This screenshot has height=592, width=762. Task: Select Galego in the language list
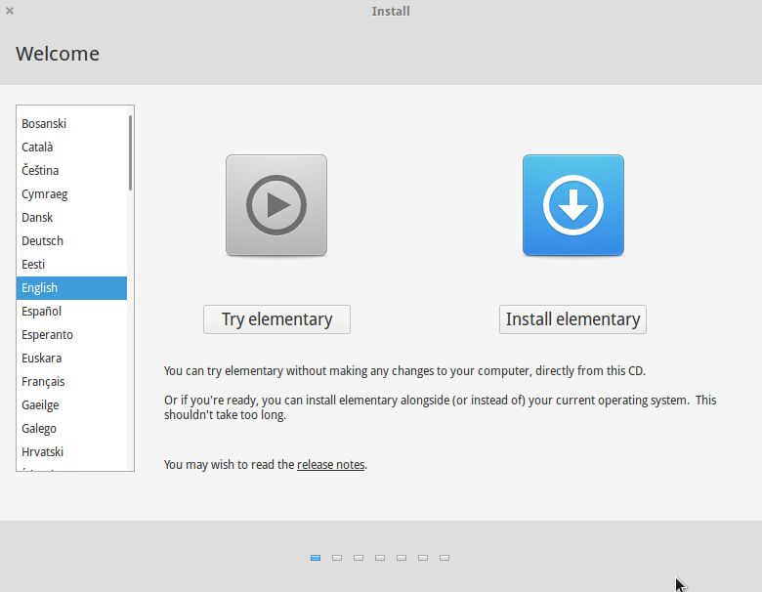point(71,428)
